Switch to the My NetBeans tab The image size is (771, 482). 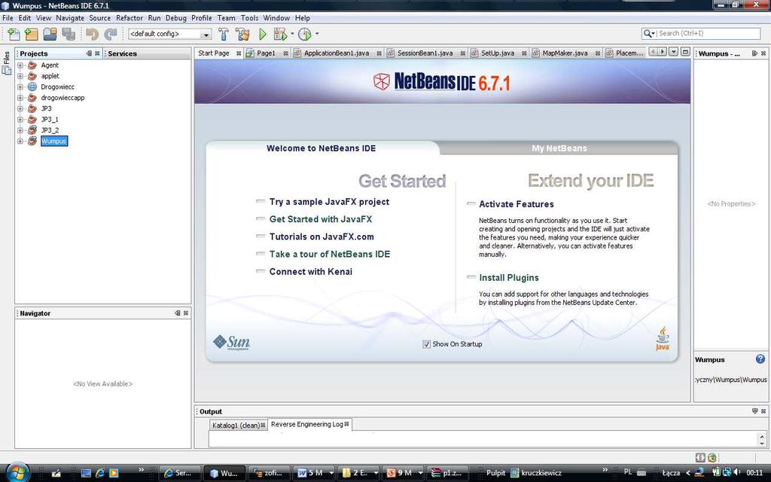point(559,148)
